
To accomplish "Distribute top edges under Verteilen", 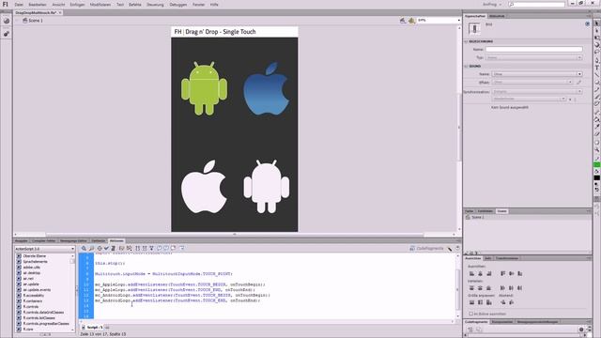I will tap(471, 288).
